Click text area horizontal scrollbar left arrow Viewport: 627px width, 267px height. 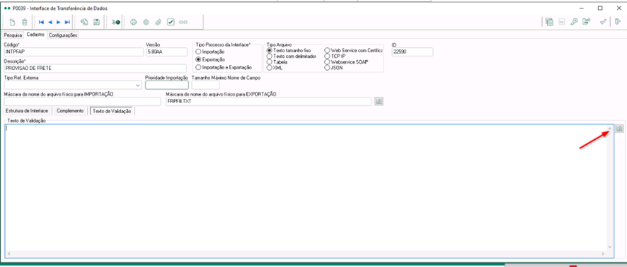(8, 254)
